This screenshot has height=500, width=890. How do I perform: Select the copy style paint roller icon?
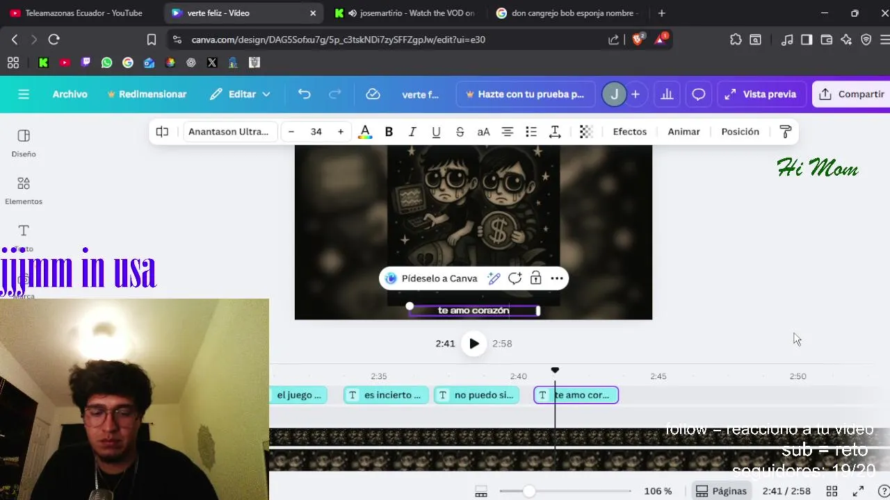coord(786,131)
